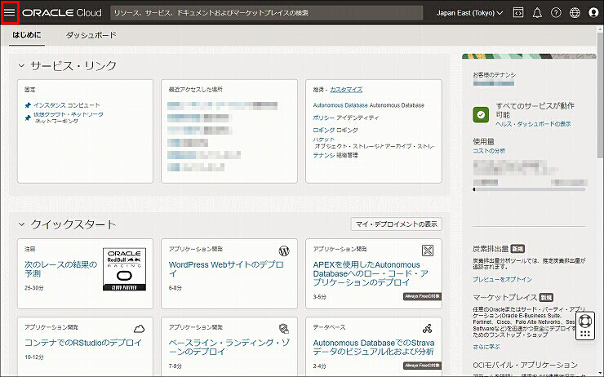The image size is (604, 377).
Task: Focus the resource search field
Action: click(x=267, y=13)
